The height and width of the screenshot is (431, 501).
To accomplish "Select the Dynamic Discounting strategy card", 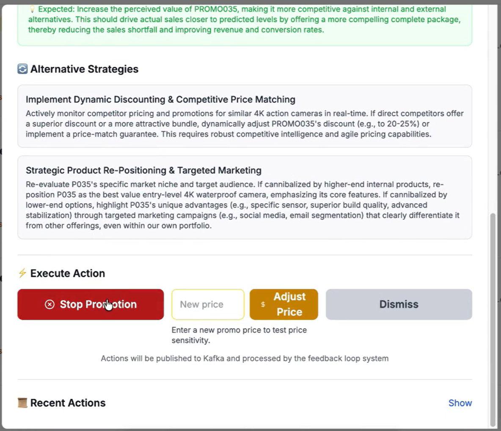I will [x=245, y=115].
